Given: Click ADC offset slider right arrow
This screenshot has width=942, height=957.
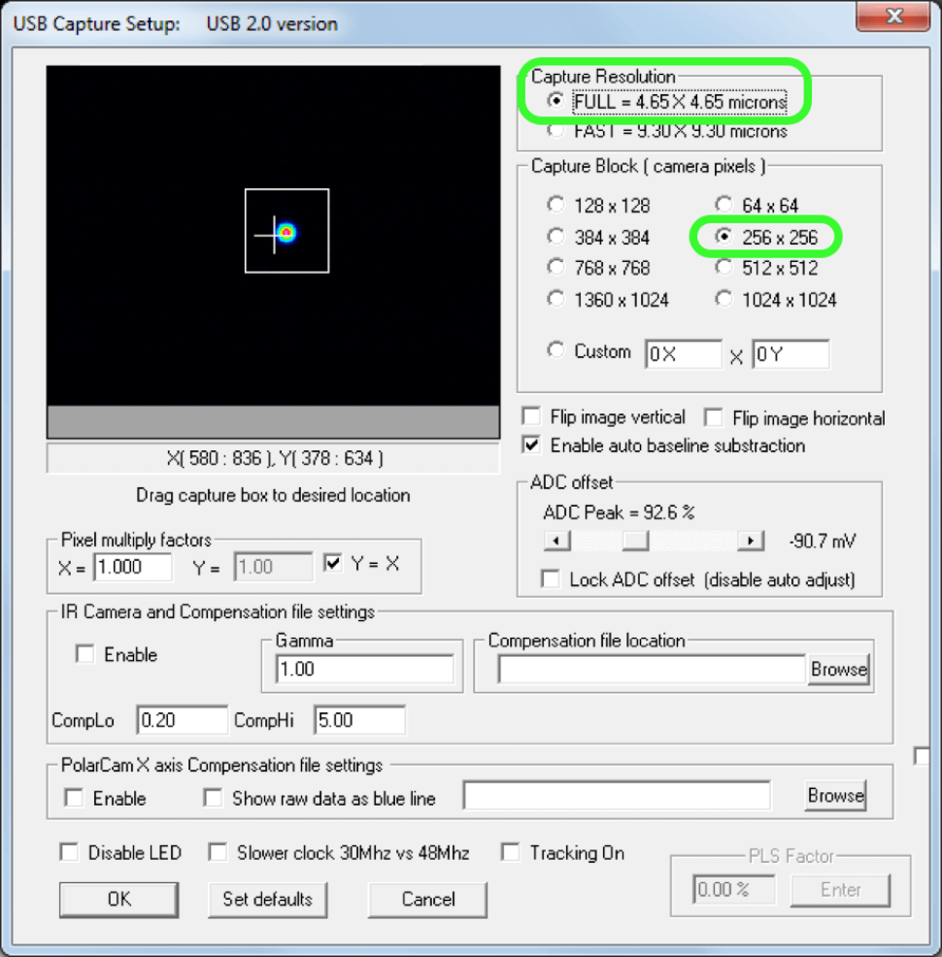Looking at the screenshot, I should point(750,541).
